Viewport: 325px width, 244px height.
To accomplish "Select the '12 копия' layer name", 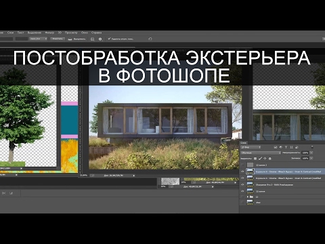I will click(x=260, y=191).
